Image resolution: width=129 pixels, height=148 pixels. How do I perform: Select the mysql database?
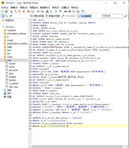pos(10,40)
